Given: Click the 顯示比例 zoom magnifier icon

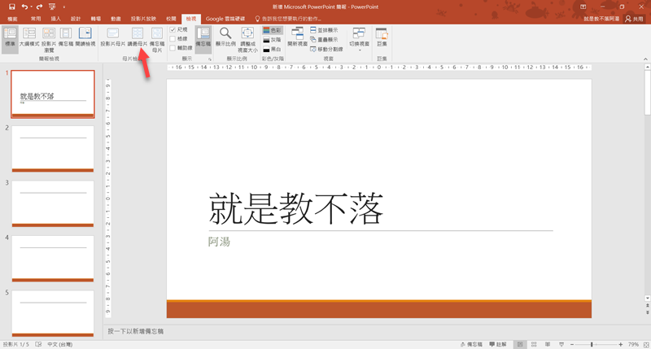Looking at the screenshot, I should [225, 36].
